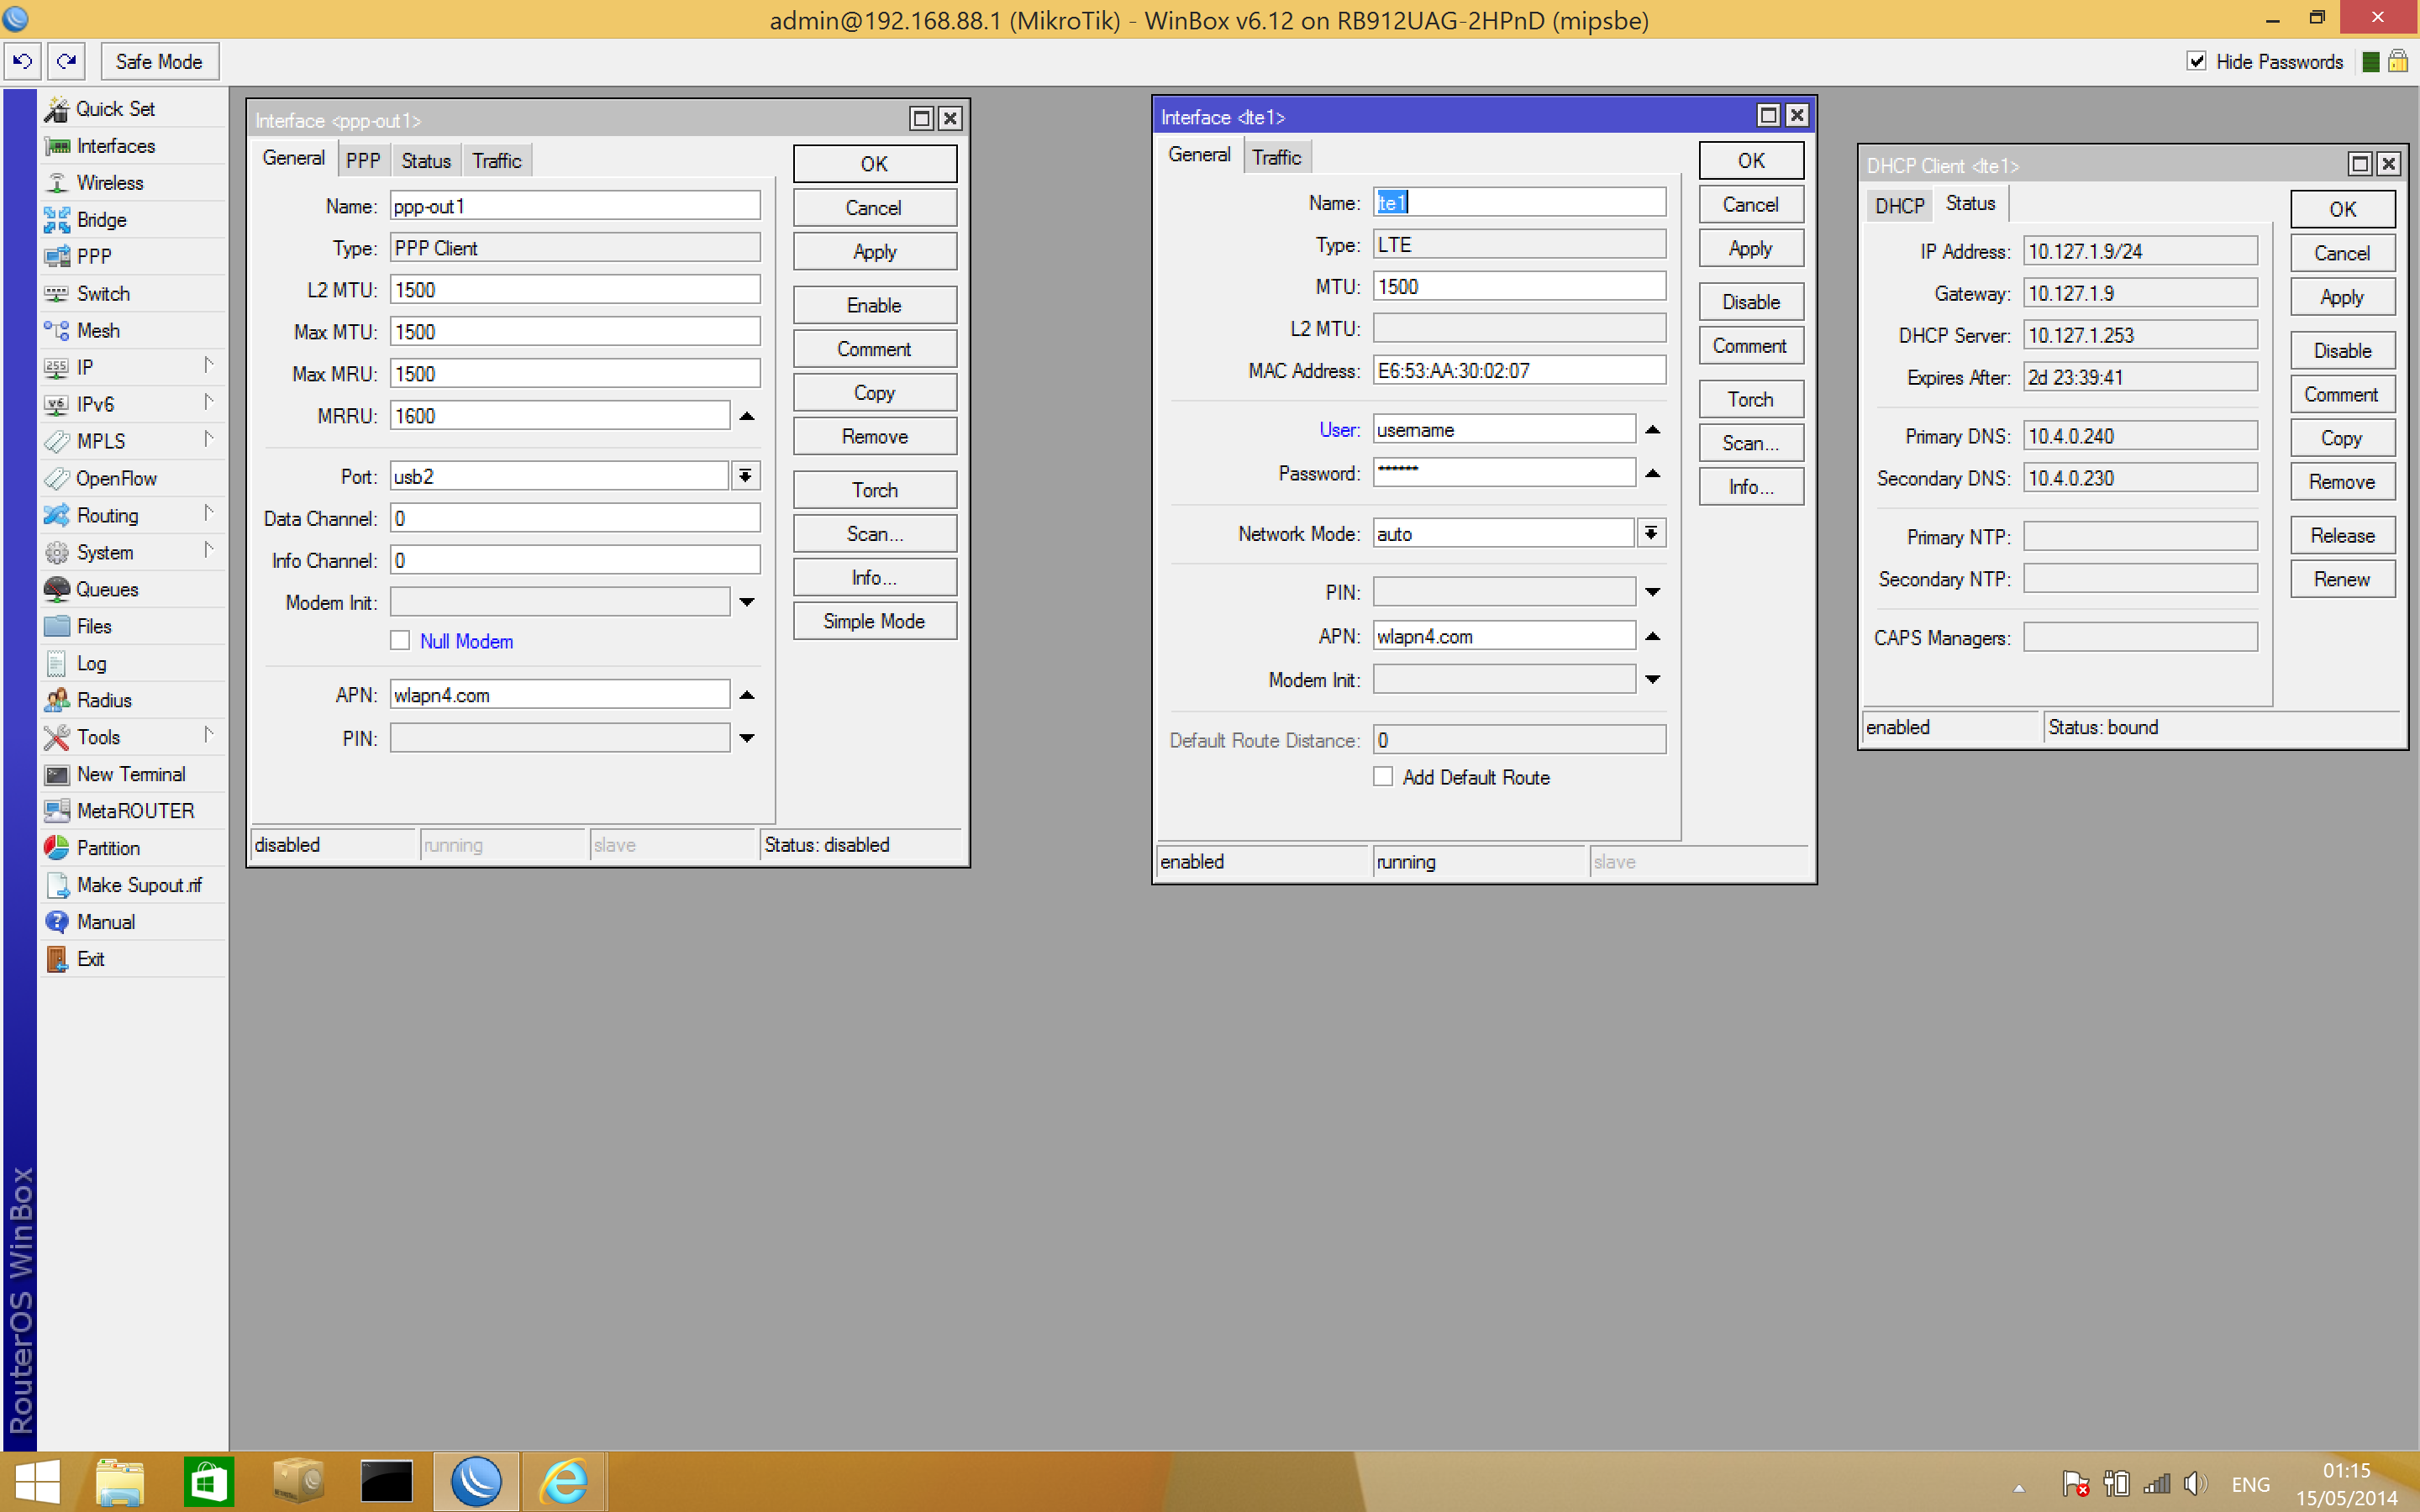Open the Network Mode dropdown in lte1
Image resolution: width=2420 pixels, height=1512 pixels.
point(1651,533)
